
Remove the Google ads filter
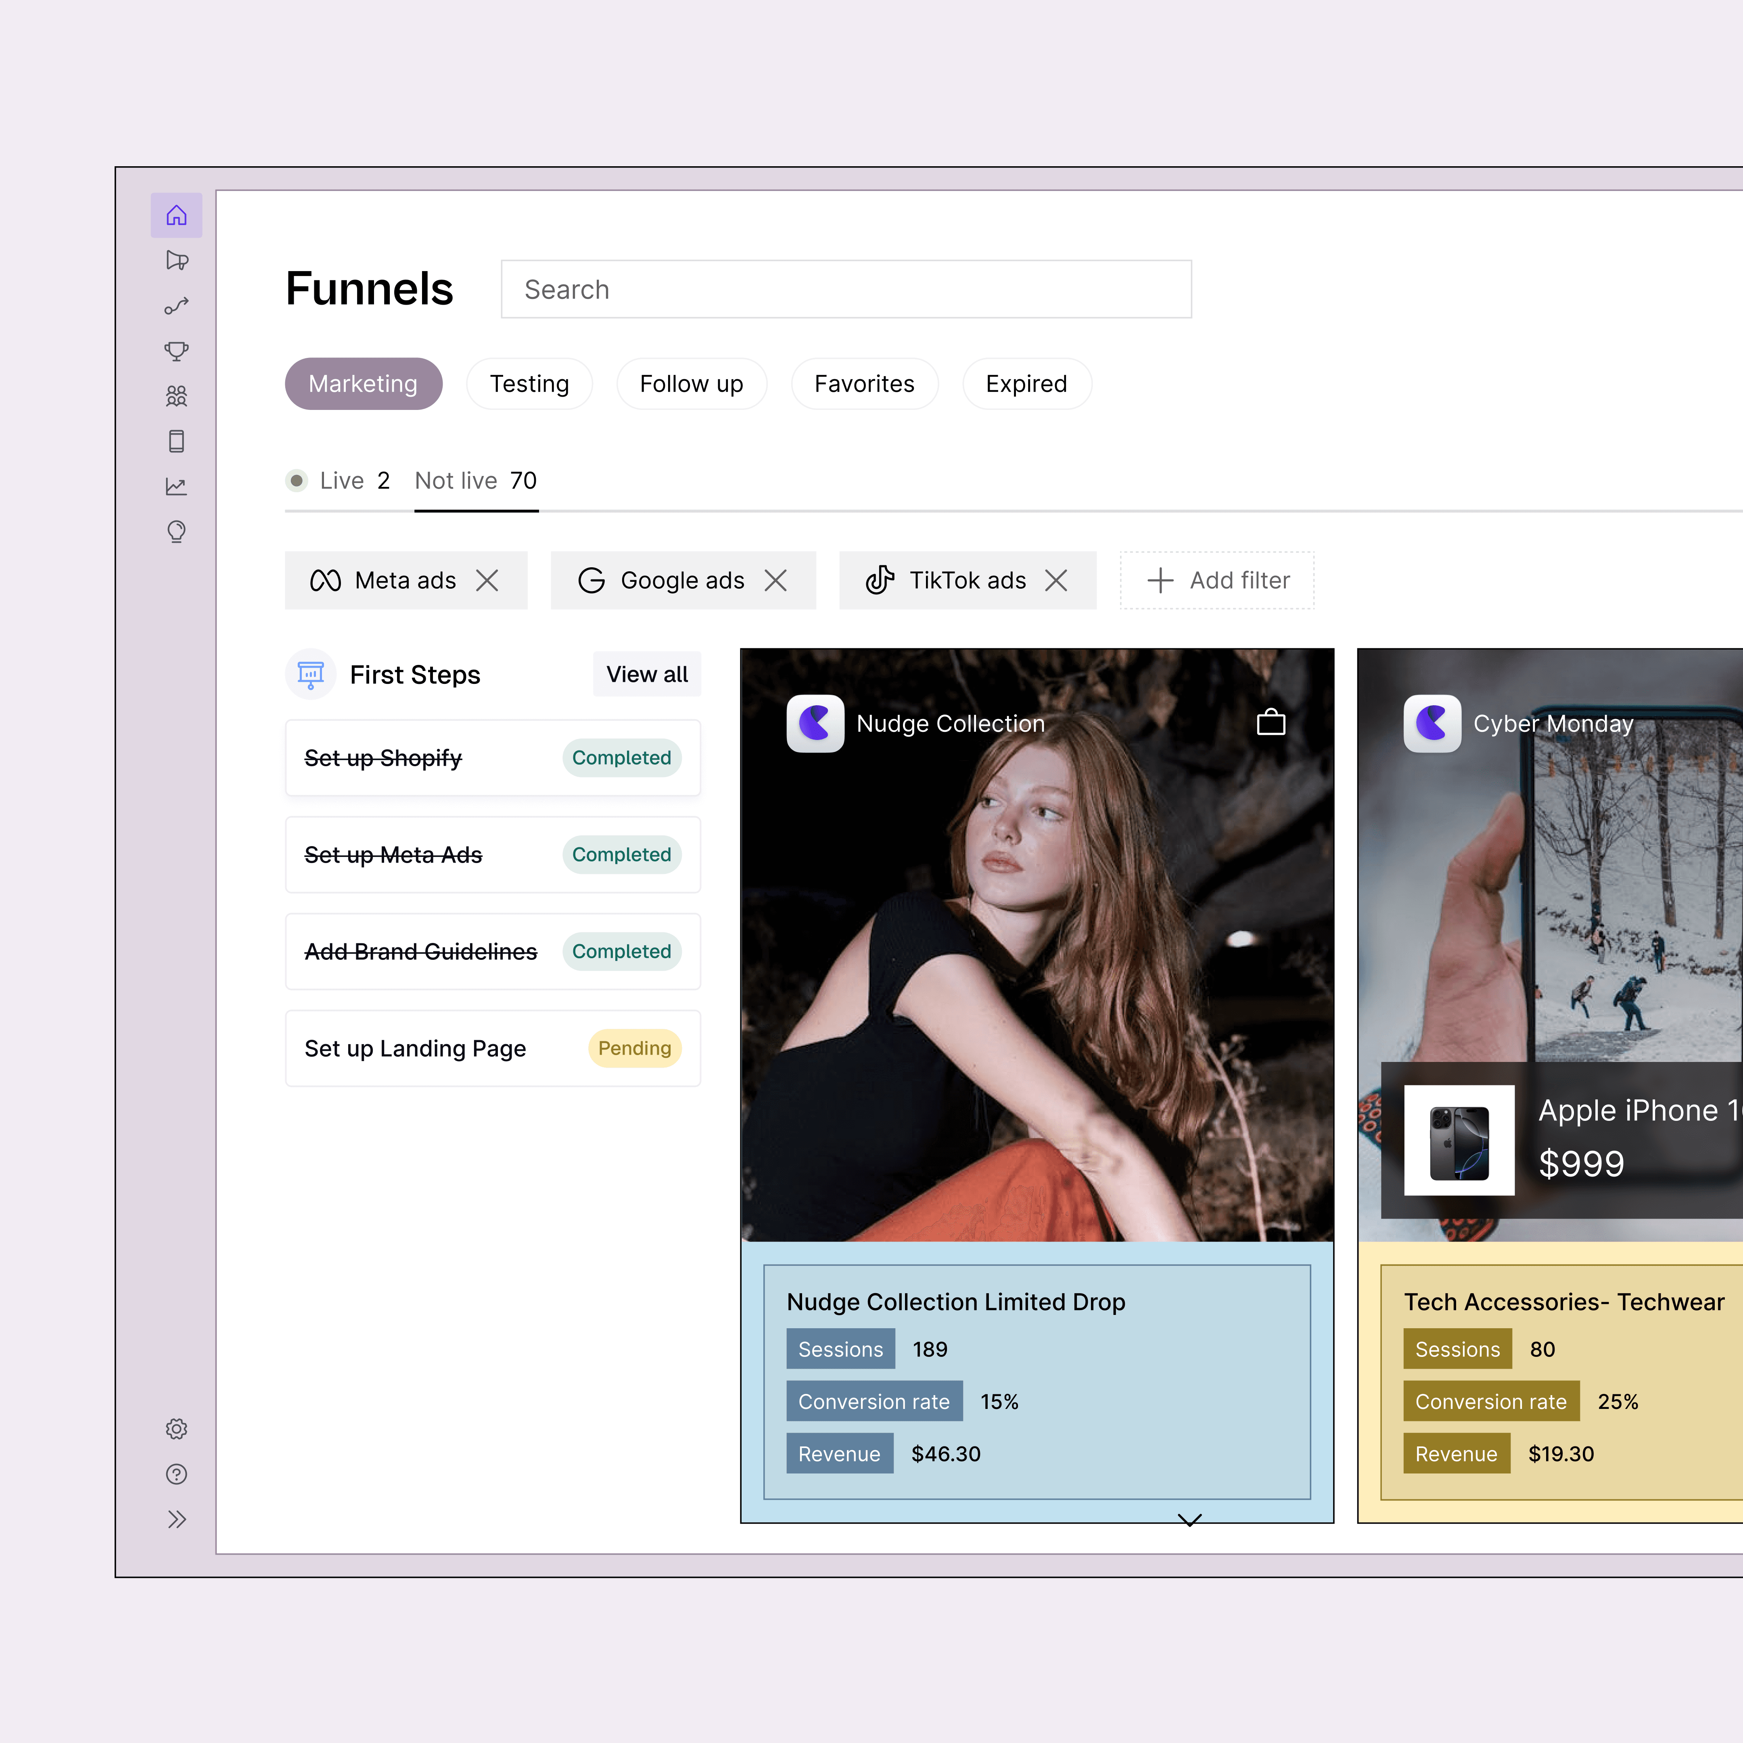pos(776,580)
